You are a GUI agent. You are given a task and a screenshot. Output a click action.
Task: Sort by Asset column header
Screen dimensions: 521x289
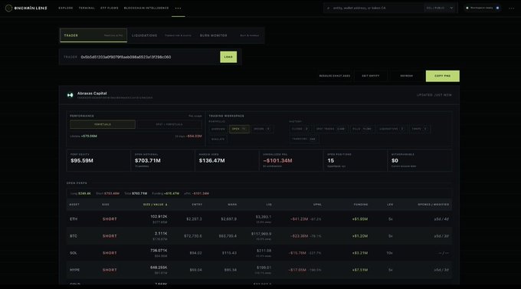coord(74,205)
